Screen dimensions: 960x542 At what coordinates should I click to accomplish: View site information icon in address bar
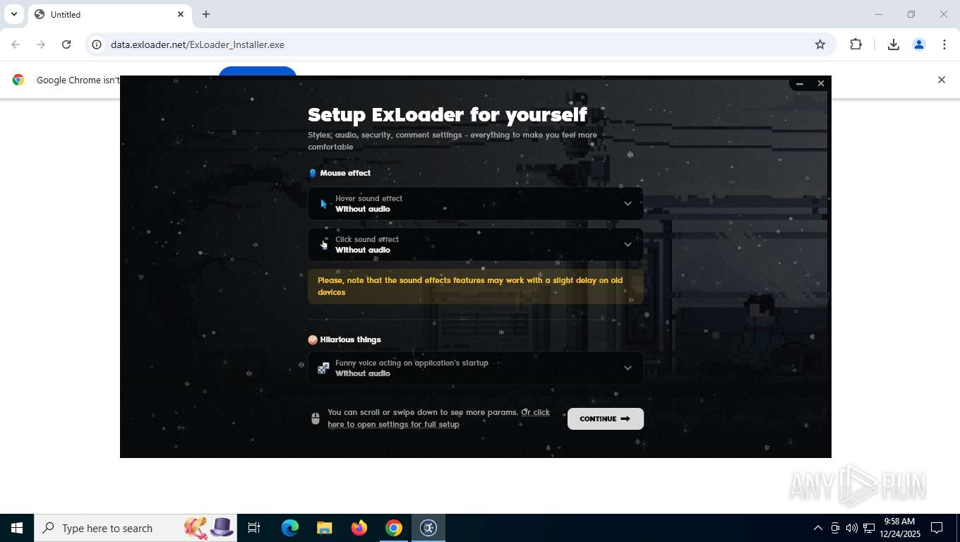97,44
